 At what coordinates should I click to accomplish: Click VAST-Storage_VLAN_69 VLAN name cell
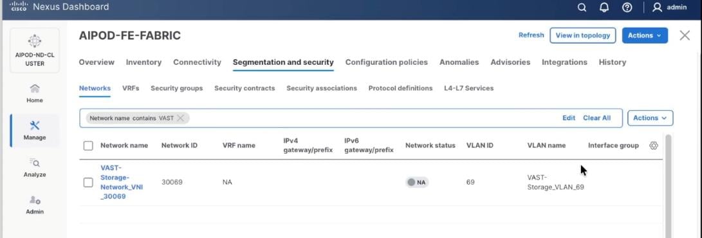555,182
